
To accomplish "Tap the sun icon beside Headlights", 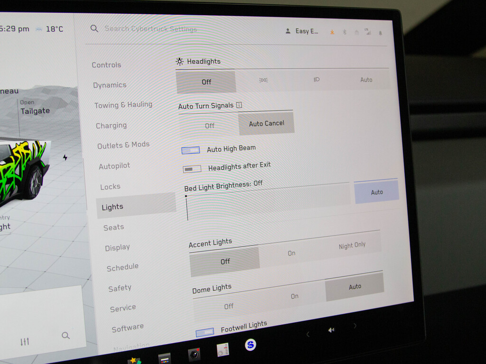I will click(x=179, y=61).
